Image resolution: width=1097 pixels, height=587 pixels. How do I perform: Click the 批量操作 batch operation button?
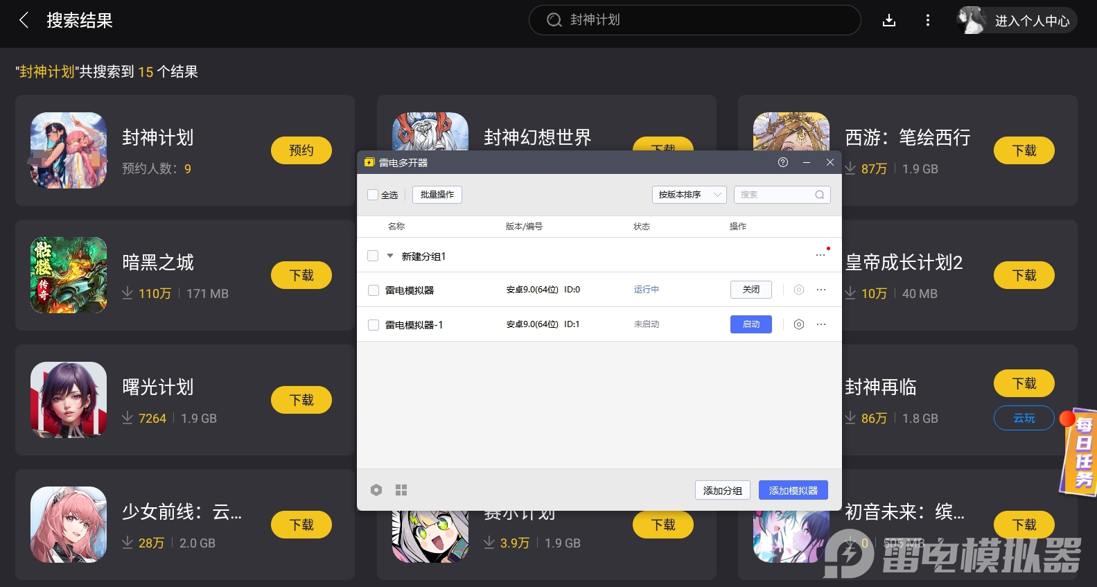(437, 195)
